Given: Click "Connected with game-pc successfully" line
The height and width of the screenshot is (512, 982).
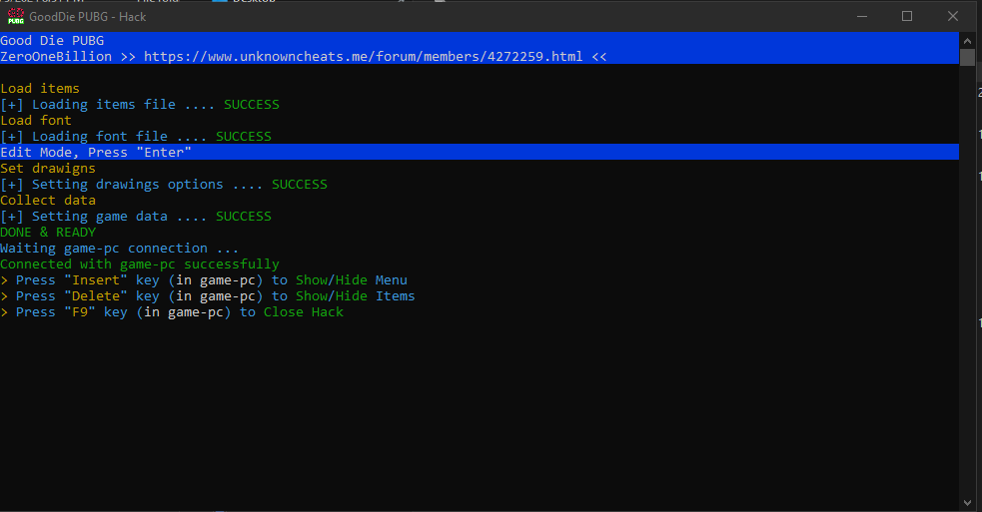Looking at the screenshot, I should [x=140, y=264].
